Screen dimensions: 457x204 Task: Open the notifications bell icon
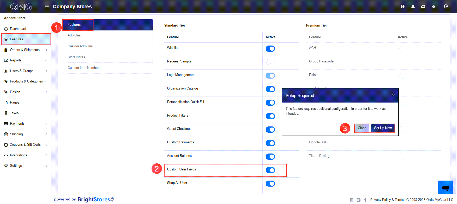click(413, 7)
